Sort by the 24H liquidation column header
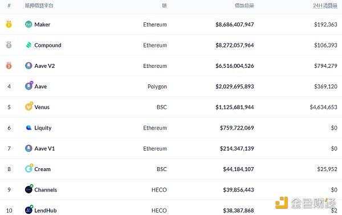342x215 pixels. pyautogui.click(x=325, y=6)
